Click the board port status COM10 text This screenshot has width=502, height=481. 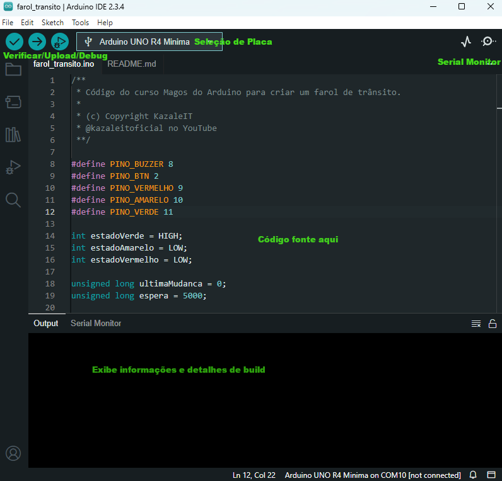tap(373, 475)
